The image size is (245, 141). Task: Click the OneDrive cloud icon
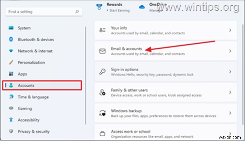142,7
